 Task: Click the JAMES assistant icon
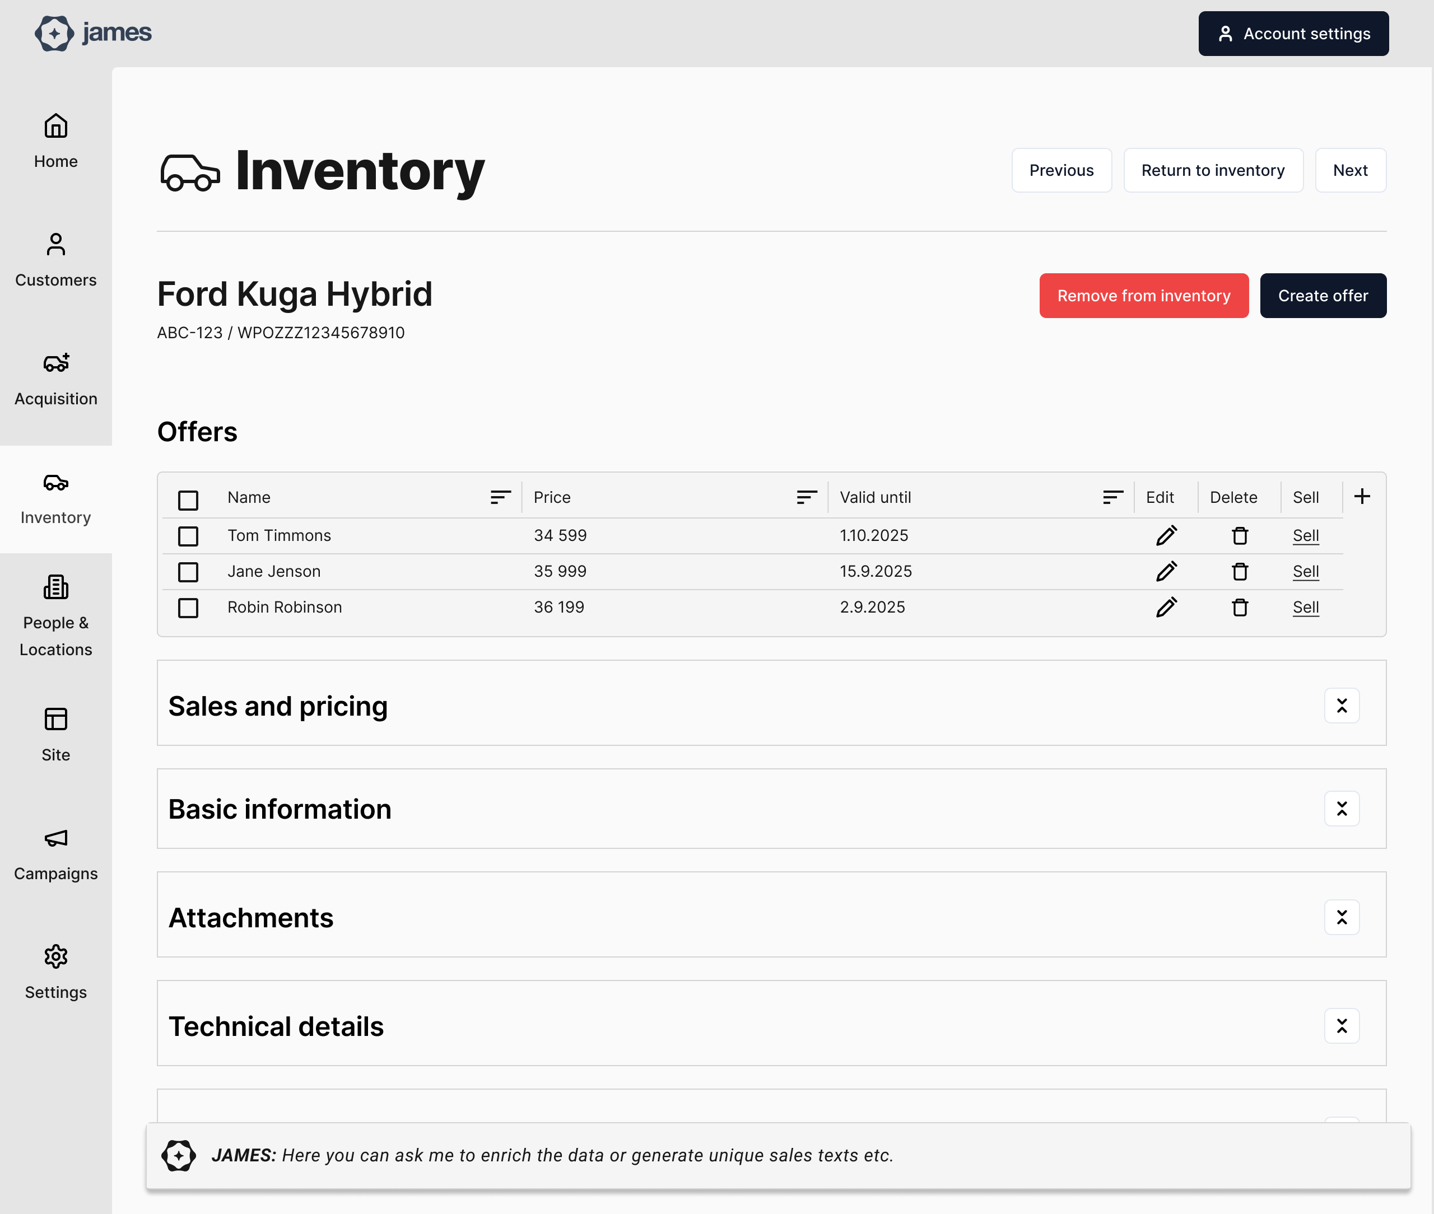pyautogui.click(x=178, y=1156)
